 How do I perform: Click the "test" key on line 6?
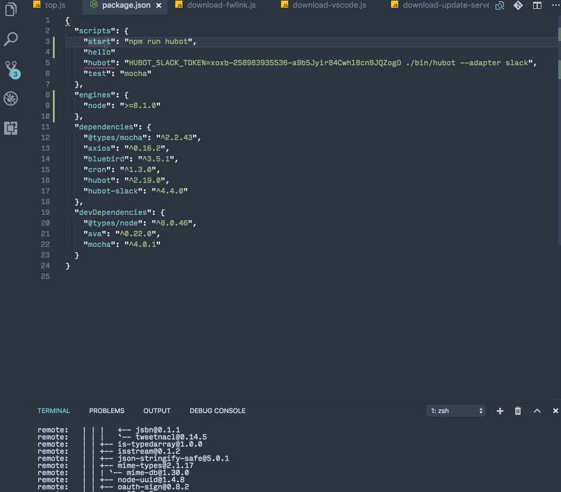point(97,74)
